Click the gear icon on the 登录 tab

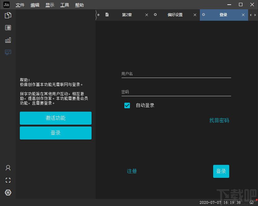204,15
